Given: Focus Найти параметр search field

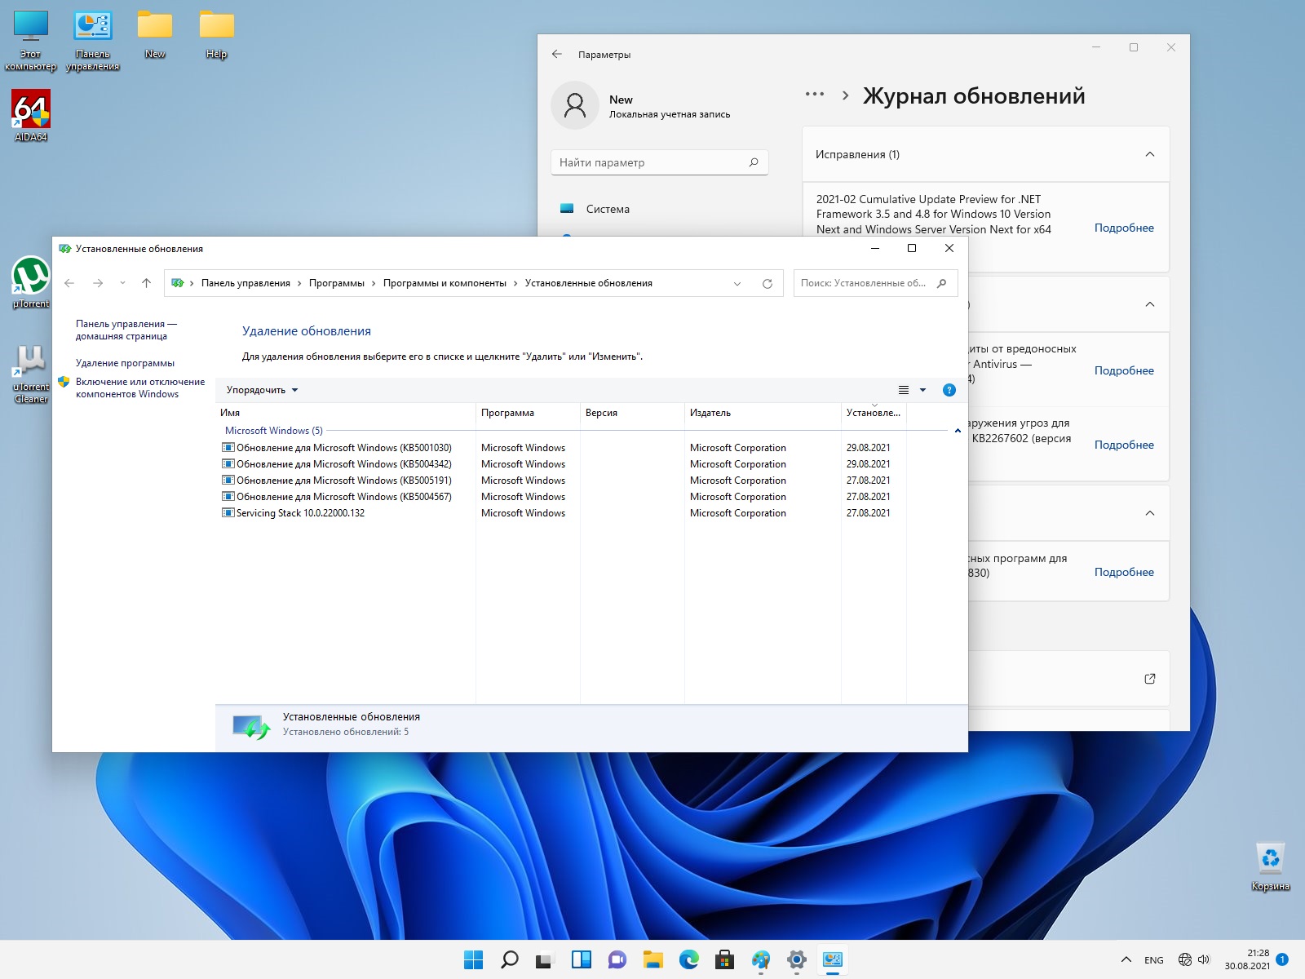Looking at the screenshot, I should [659, 162].
